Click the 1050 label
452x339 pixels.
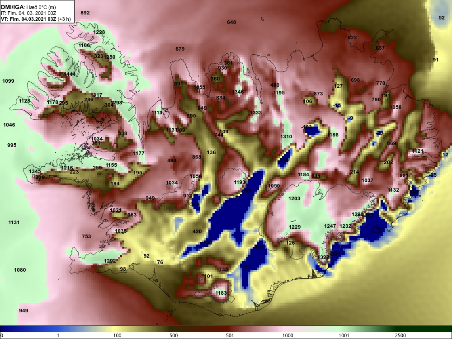point(274,186)
